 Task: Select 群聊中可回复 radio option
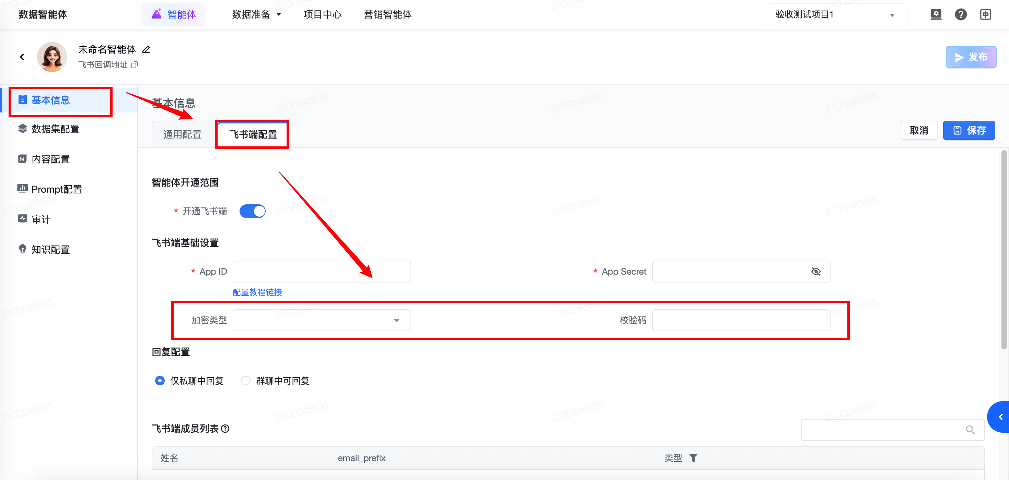(246, 381)
